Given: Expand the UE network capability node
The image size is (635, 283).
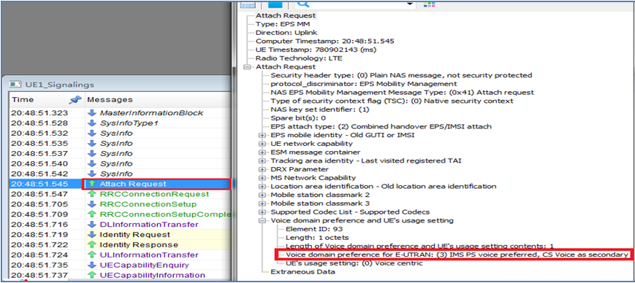Looking at the screenshot, I should pyautogui.click(x=262, y=144).
